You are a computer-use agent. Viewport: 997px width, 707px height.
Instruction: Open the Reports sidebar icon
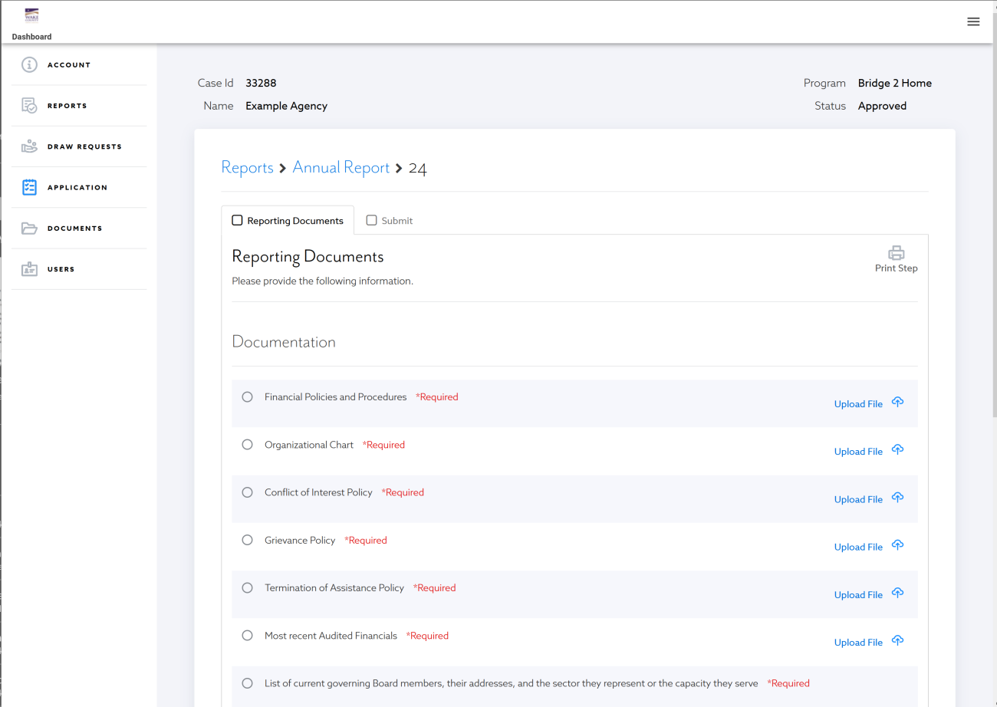pos(29,106)
